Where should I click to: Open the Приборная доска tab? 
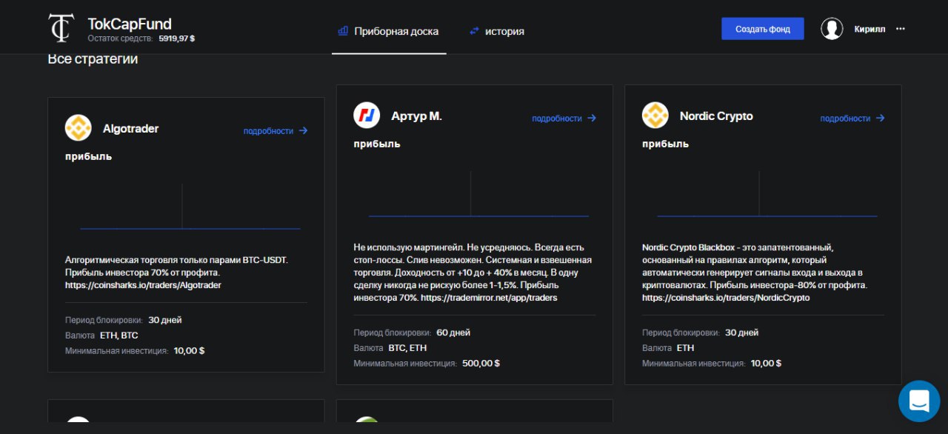388,31
